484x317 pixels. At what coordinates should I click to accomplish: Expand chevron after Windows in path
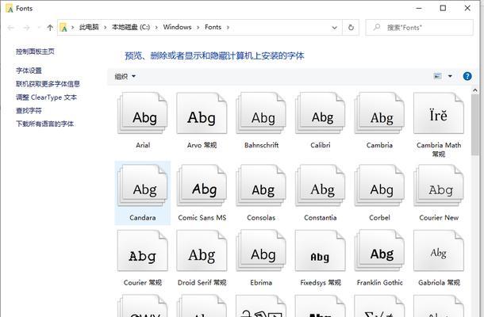198,27
